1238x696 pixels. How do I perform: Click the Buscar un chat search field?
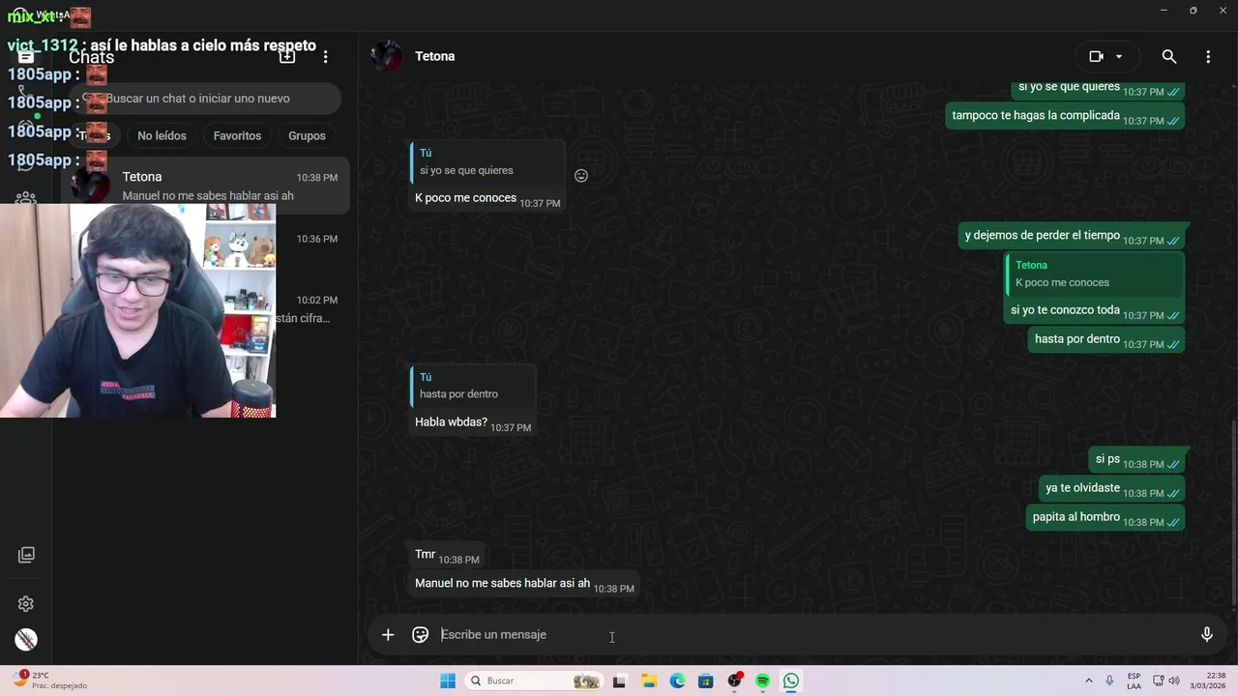[x=205, y=99]
